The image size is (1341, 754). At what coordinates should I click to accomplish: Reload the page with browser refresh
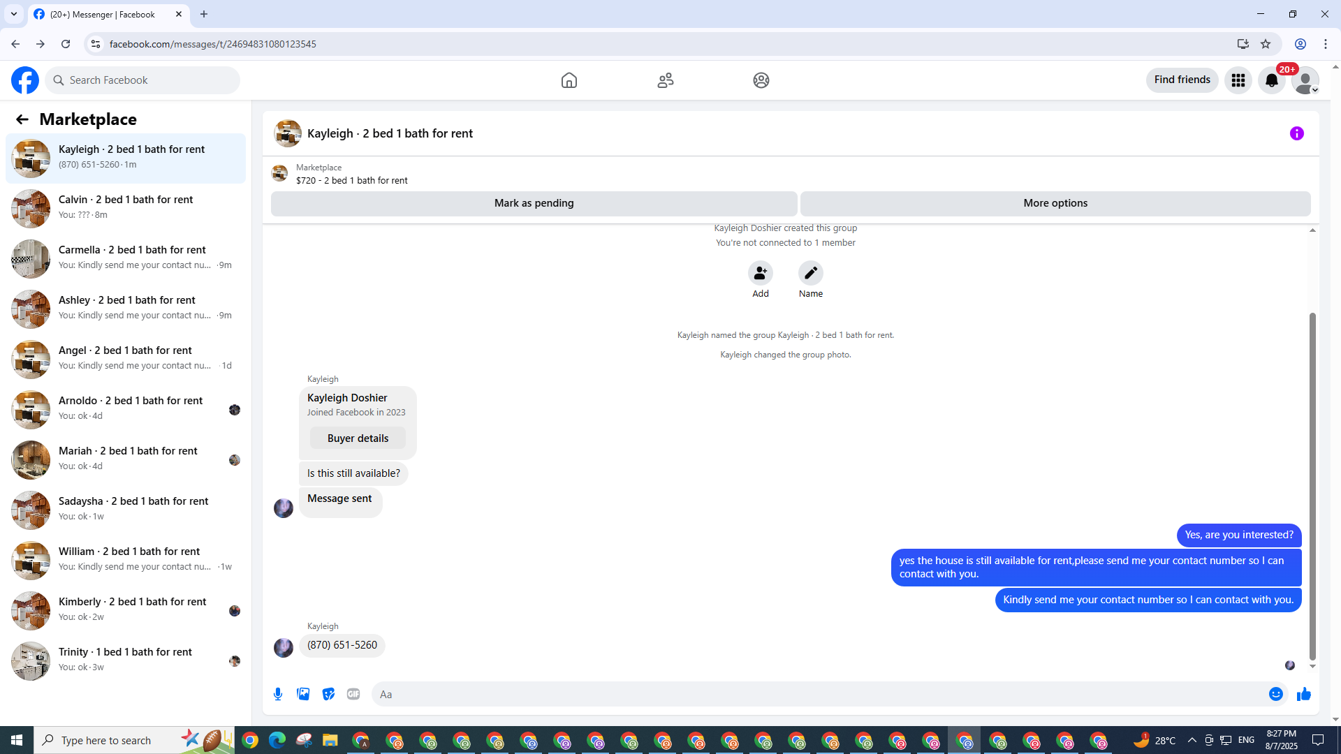tap(66, 44)
